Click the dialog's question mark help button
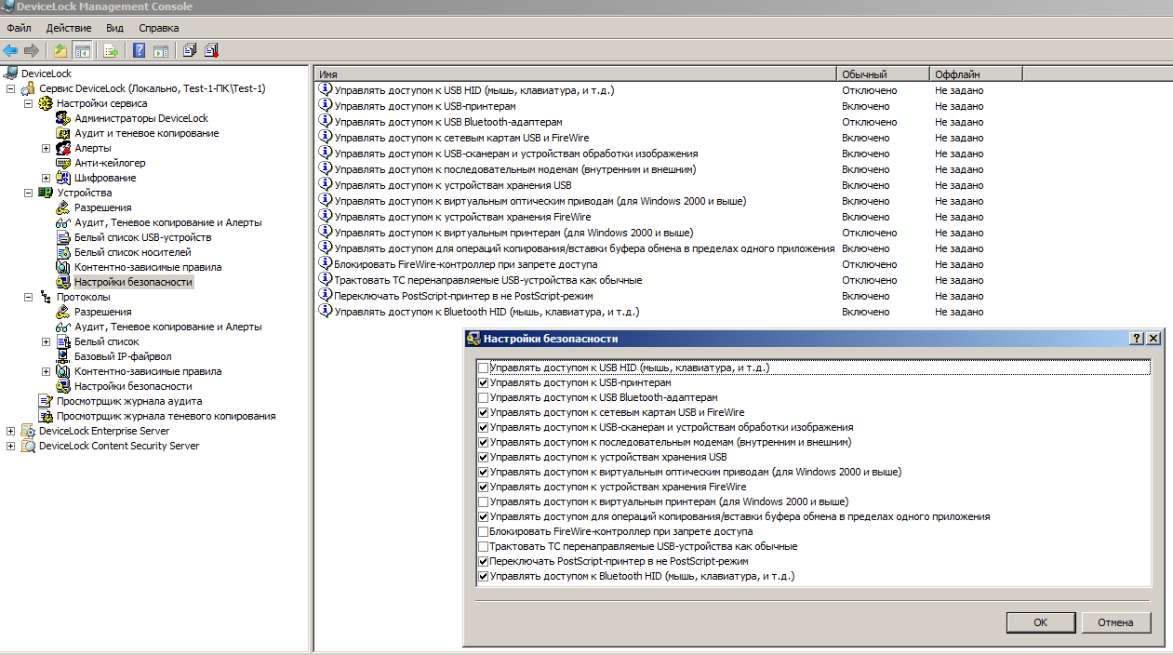 (1137, 339)
